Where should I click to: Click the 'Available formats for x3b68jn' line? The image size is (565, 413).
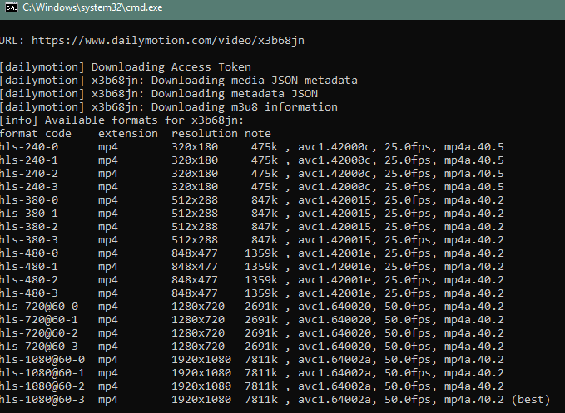coord(121,120)
